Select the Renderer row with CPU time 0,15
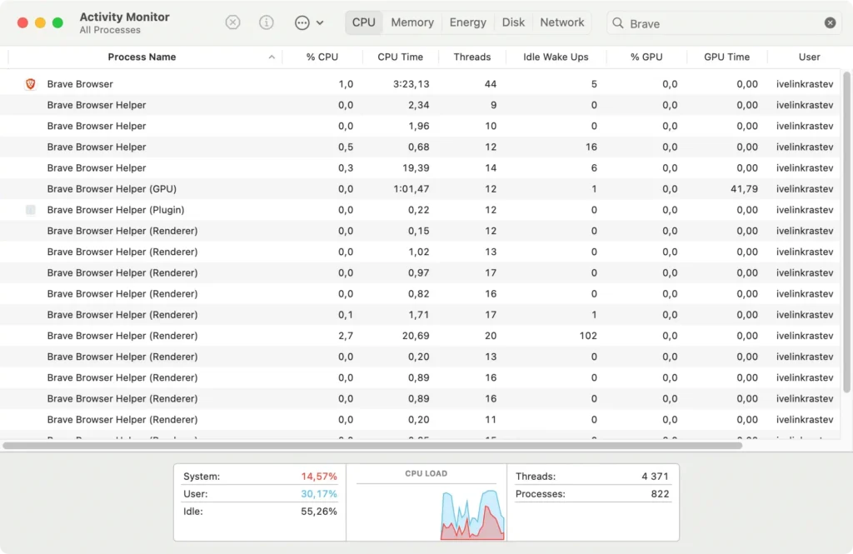Image resolution: width=853 pixels, height=554 pixels. pyautogui.click(x=420, y=231)
